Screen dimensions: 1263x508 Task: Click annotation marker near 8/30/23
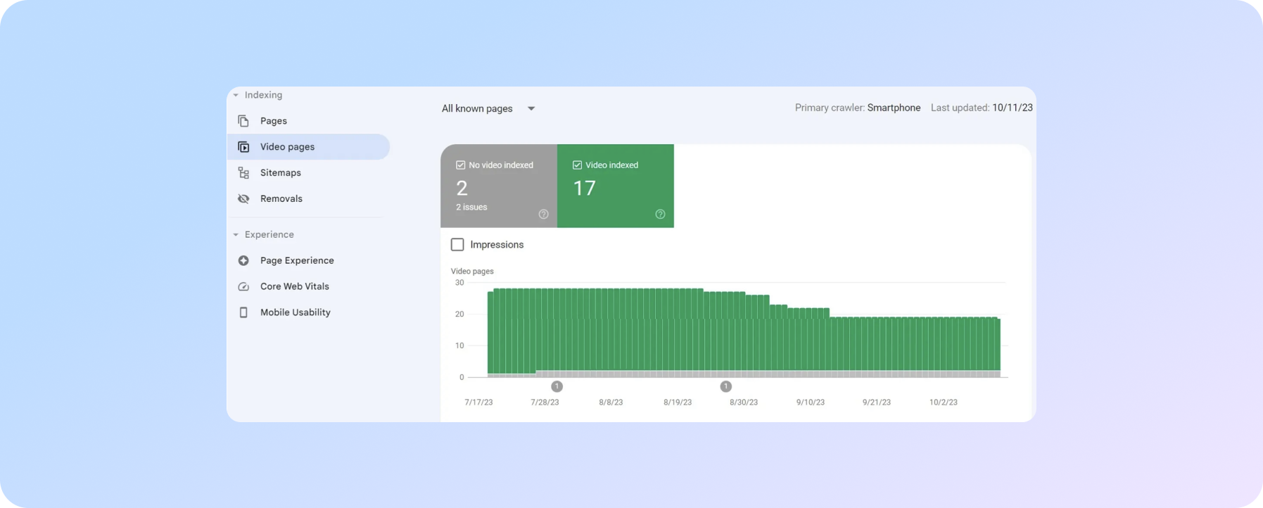point(726,386)
